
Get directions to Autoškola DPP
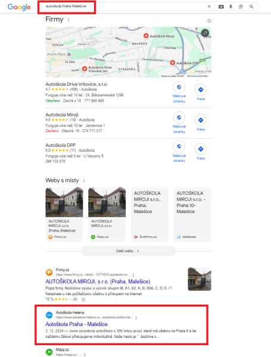coord(201,152)
